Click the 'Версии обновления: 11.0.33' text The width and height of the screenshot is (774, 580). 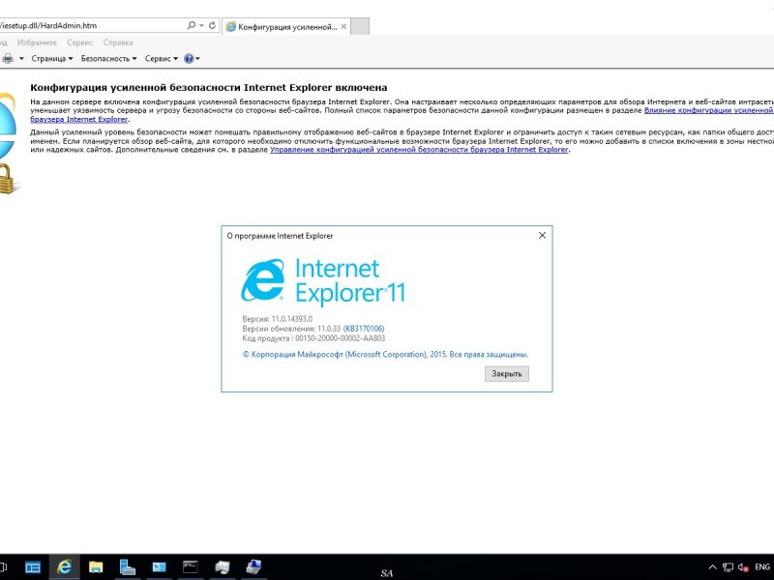tap(291, 329)
